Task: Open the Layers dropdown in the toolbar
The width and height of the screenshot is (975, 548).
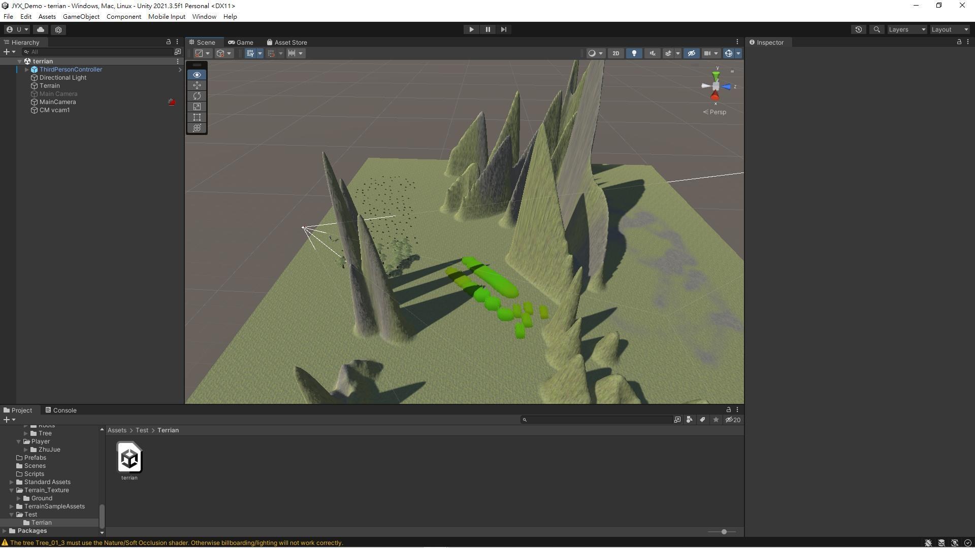Action: [x=907, y=29]
